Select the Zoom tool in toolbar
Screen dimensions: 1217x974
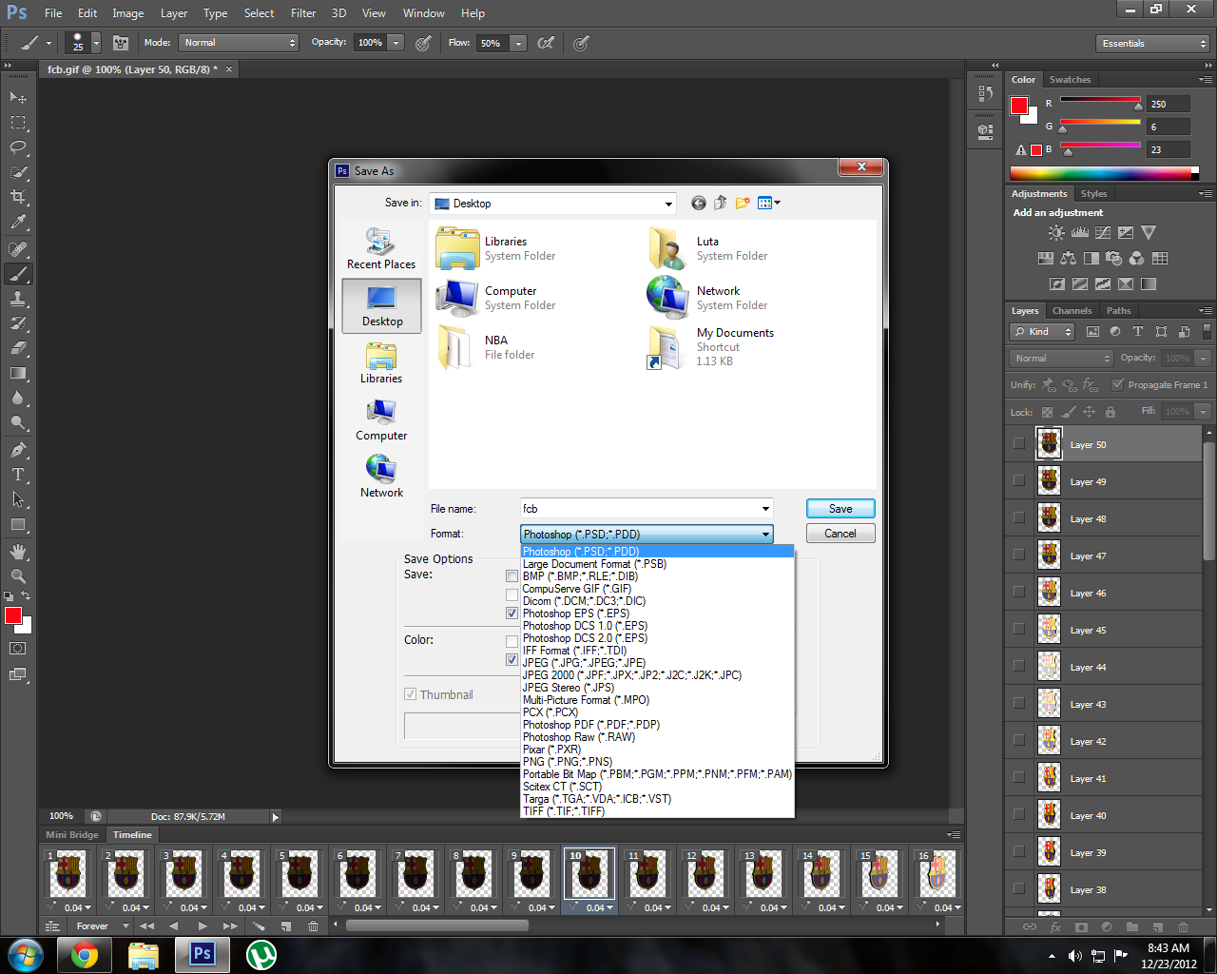(18, 575)
